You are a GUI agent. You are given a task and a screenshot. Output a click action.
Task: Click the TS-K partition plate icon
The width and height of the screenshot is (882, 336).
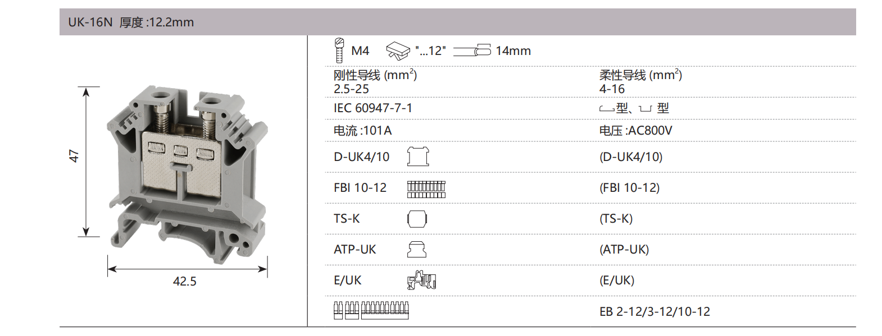tap(417, 219)
